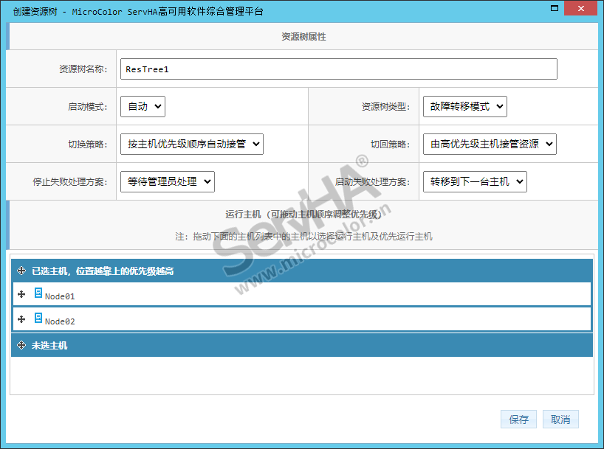Viewport: 604px width, 449px height.
Task: Maximize the 创建资源树 dialog window
Action: click(x=550, y=10)
